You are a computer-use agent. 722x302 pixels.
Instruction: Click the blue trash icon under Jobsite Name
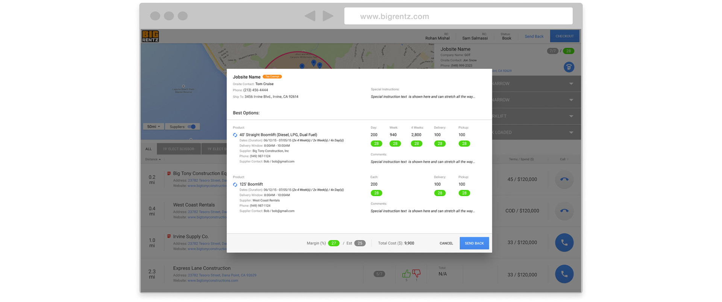[569, 67]
